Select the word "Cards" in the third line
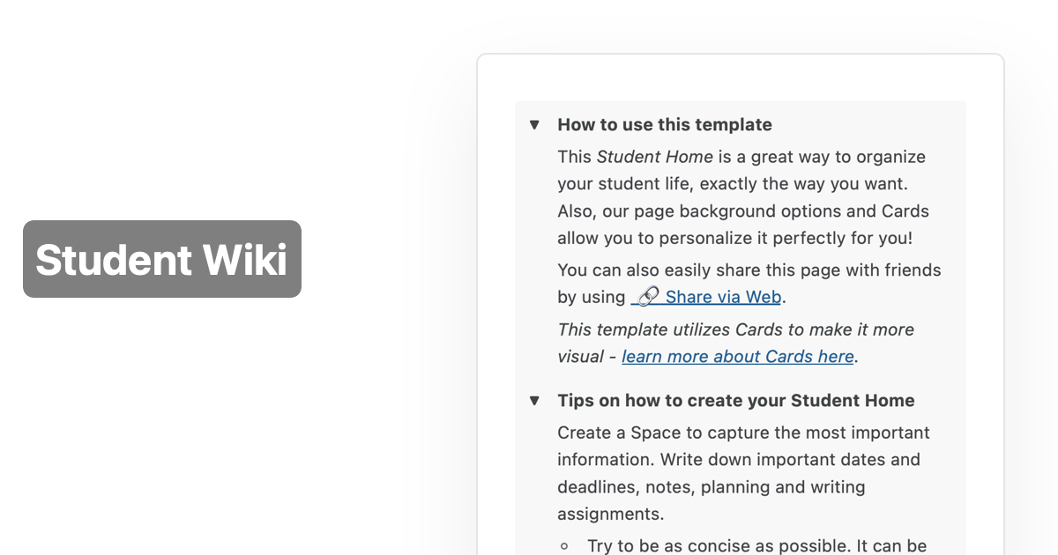The width and height of the screenshot is (1058, 555). [x=905, y=211]
